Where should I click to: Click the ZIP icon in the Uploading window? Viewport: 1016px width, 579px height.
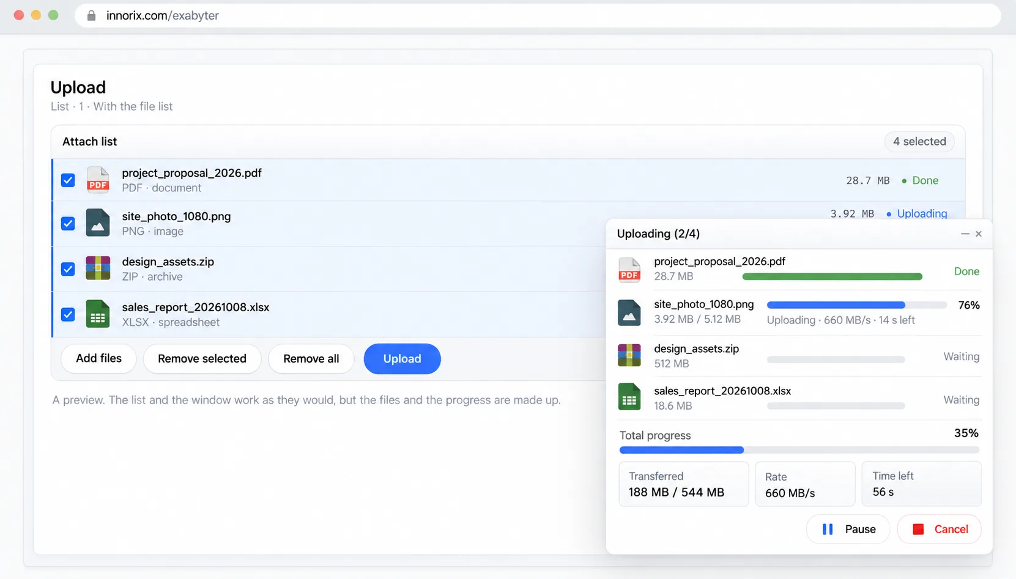point(629,355)
